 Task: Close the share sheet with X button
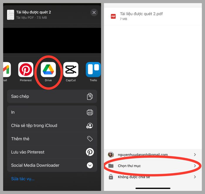point(94,12)
